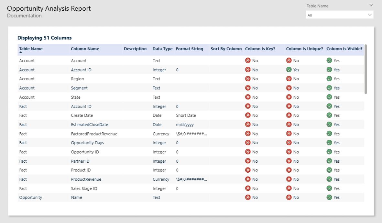Click the Column Is Unique? header
Image resolution: width=382 pixels, height=223 pixels.
coord(304,49)
